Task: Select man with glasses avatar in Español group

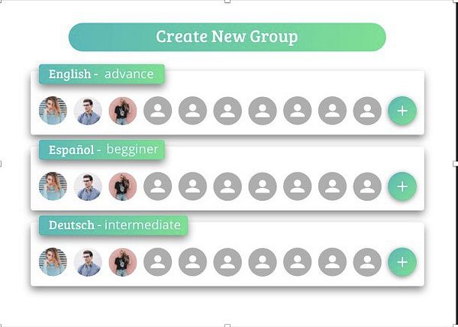Action: click(88, 186)
